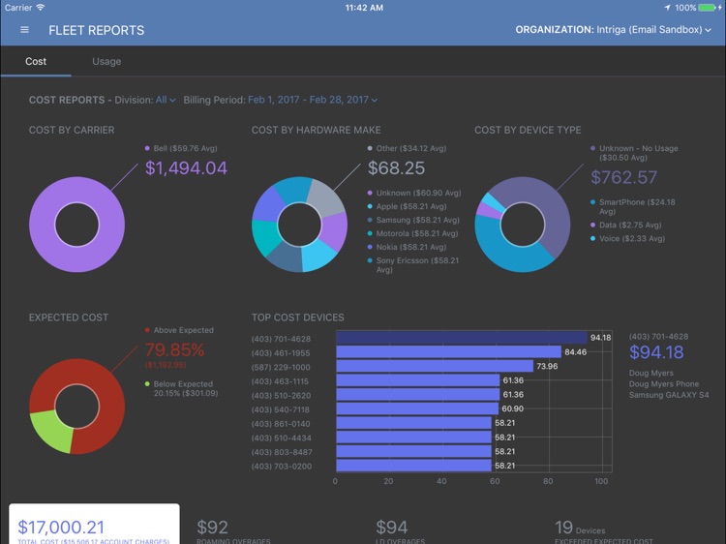The height and width of the screenshot is (544, 726).
Task: Tap the green Below Expected donut segment
Action: click(x=52, y=430)
